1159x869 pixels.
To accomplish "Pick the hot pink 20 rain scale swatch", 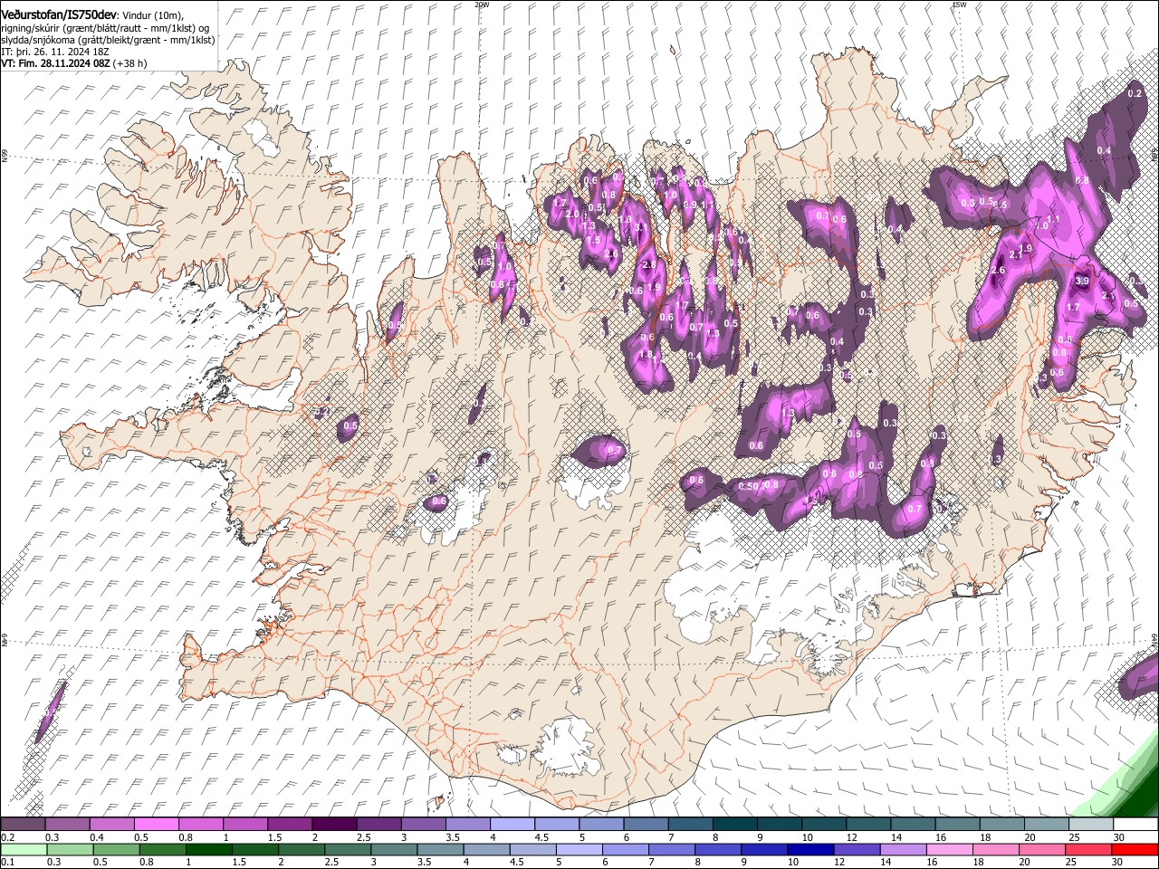I will pos(1042,850).
